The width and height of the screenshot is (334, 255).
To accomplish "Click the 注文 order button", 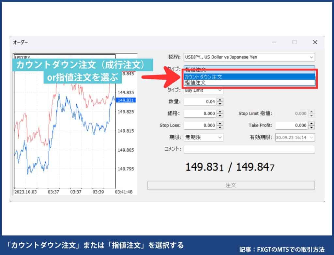I will [x=231, y=185].
